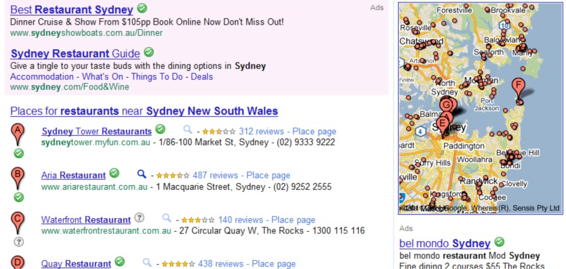Click Paddington label on the map
The image size is (566, 269).
click(464, 146)
